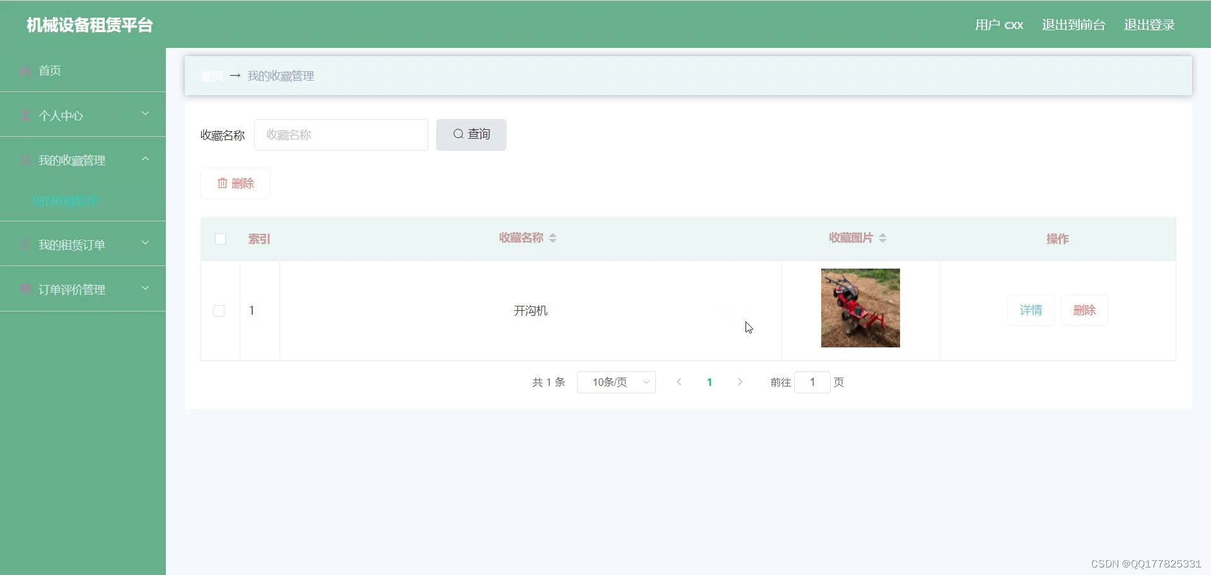
Task: Click the sidebar icon for 订单评价管理
Action: coord(26,289)
